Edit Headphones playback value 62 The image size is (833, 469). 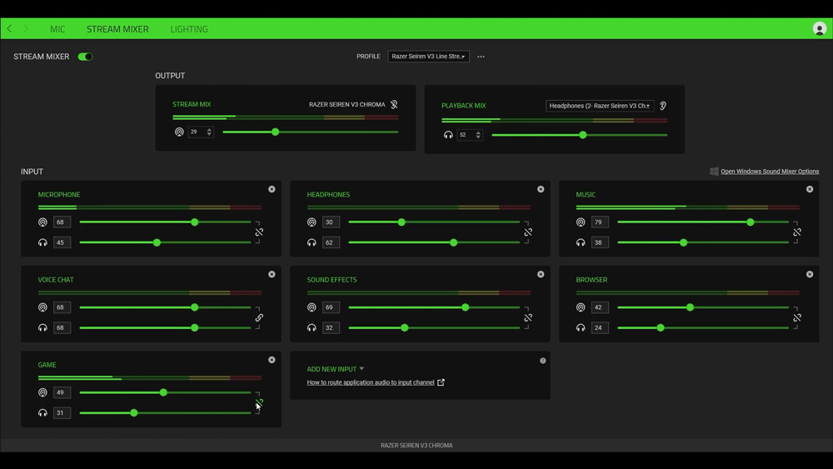point(331,242)
